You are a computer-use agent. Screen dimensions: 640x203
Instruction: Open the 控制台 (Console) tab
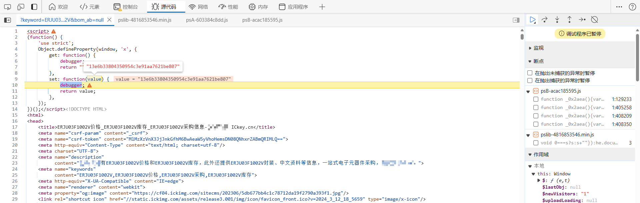click(126, 7)
